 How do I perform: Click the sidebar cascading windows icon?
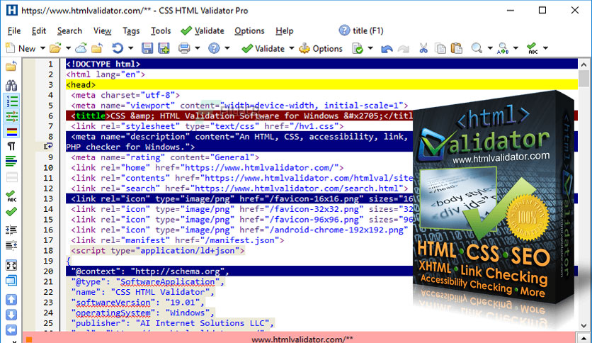tap(11, 281)
